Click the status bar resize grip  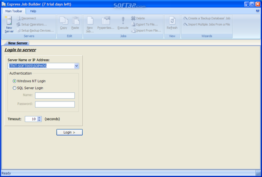(x=259, y=174)
